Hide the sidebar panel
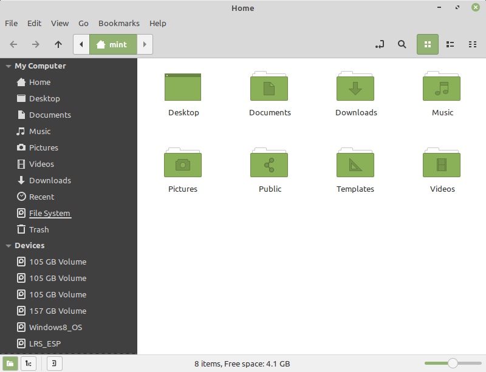Viewport: 486px width, 372px height. click(x=54, y=363)
